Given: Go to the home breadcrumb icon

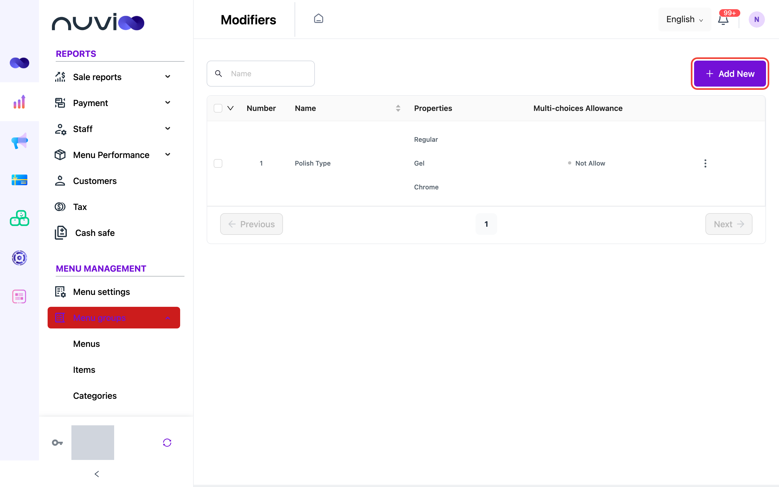Looking at the screenshot, I should click(x=318, y=19).
